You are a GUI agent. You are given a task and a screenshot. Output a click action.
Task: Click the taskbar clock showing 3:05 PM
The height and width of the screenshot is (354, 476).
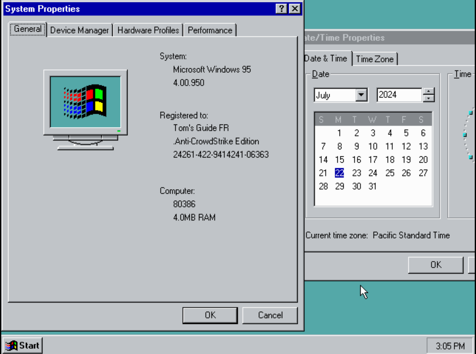(450, 346)
